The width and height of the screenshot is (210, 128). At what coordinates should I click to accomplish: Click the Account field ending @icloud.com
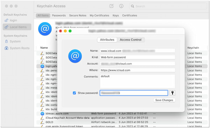[138, 64]
